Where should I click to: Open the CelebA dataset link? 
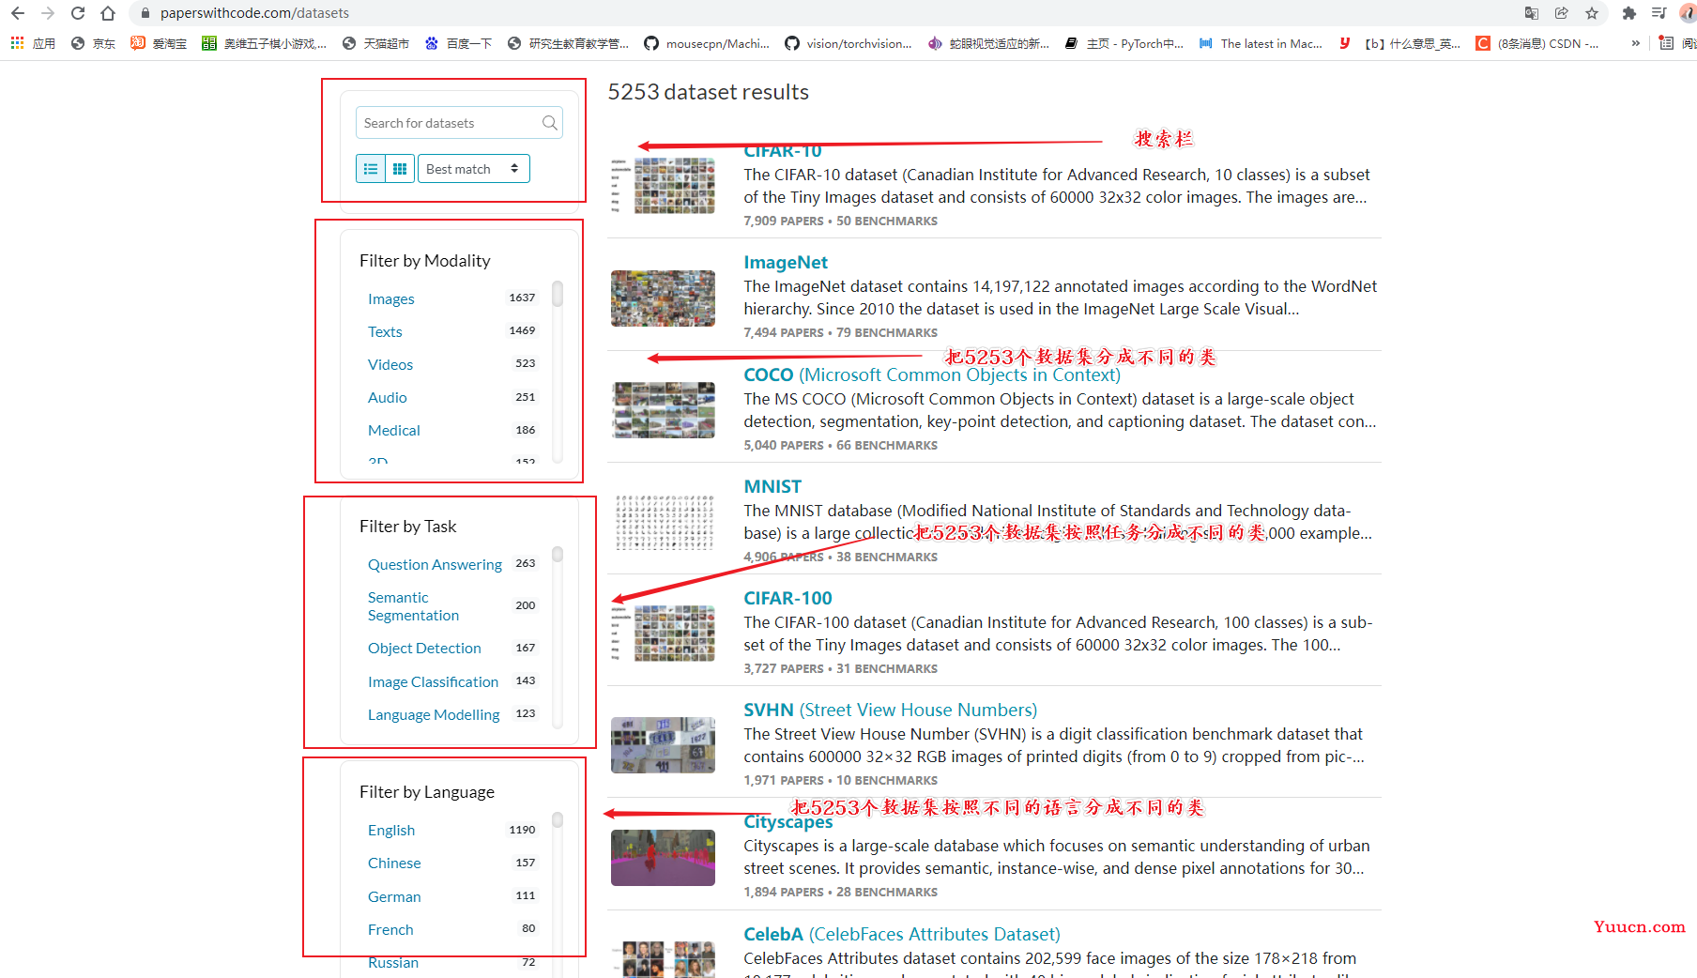[902, 934]
